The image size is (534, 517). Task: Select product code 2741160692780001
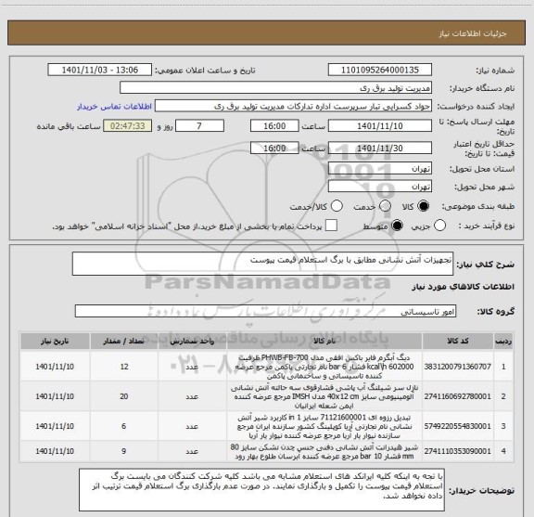pyautogui.click(x=457, y=396)
